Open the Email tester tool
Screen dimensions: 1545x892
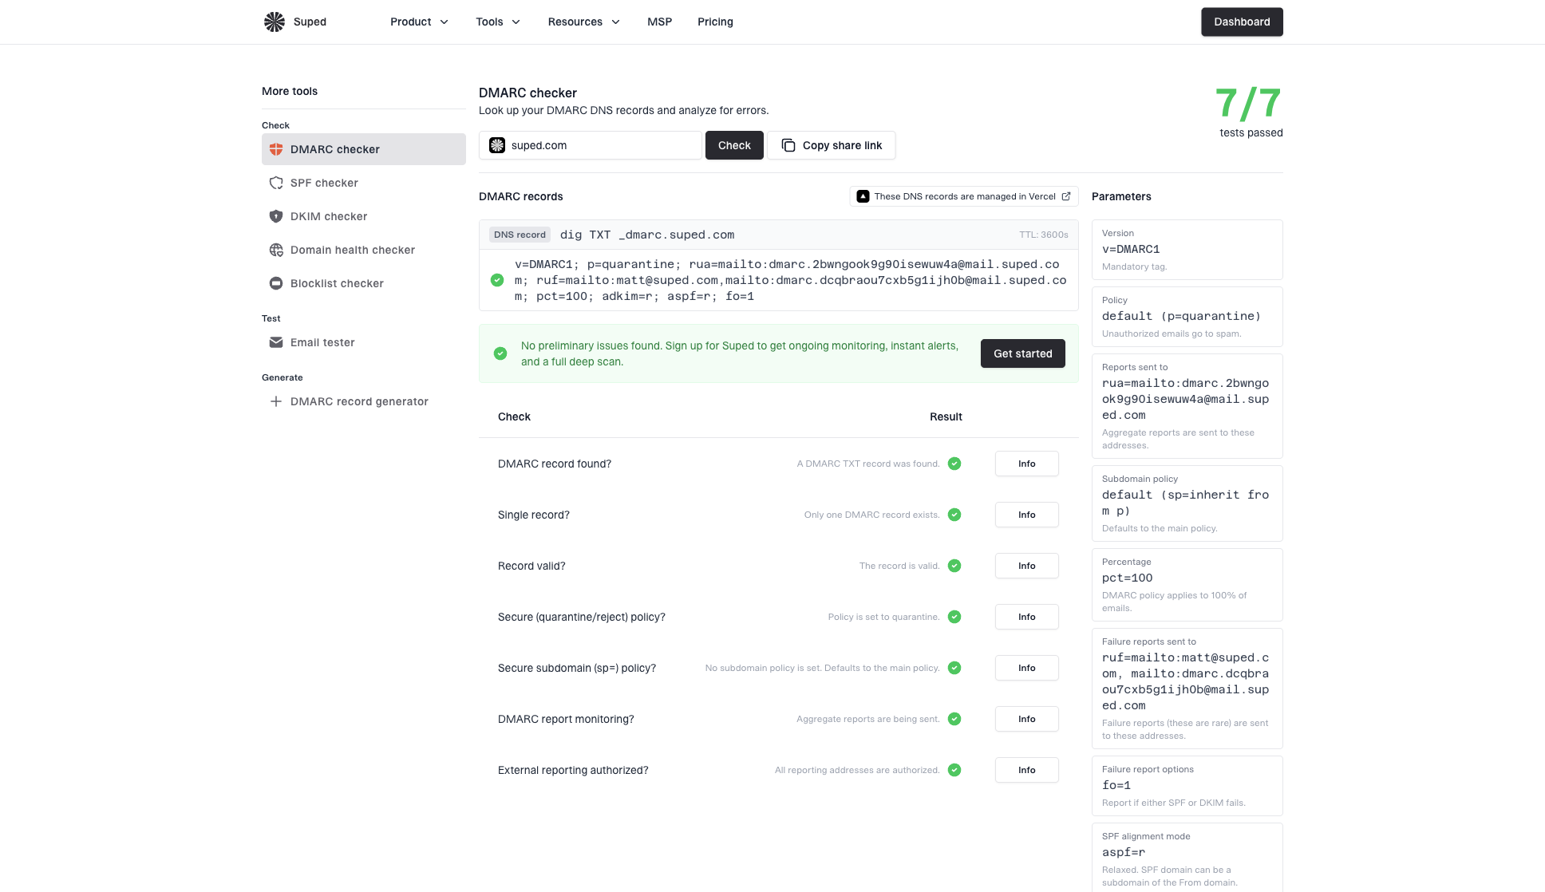(x=364, y=342)
